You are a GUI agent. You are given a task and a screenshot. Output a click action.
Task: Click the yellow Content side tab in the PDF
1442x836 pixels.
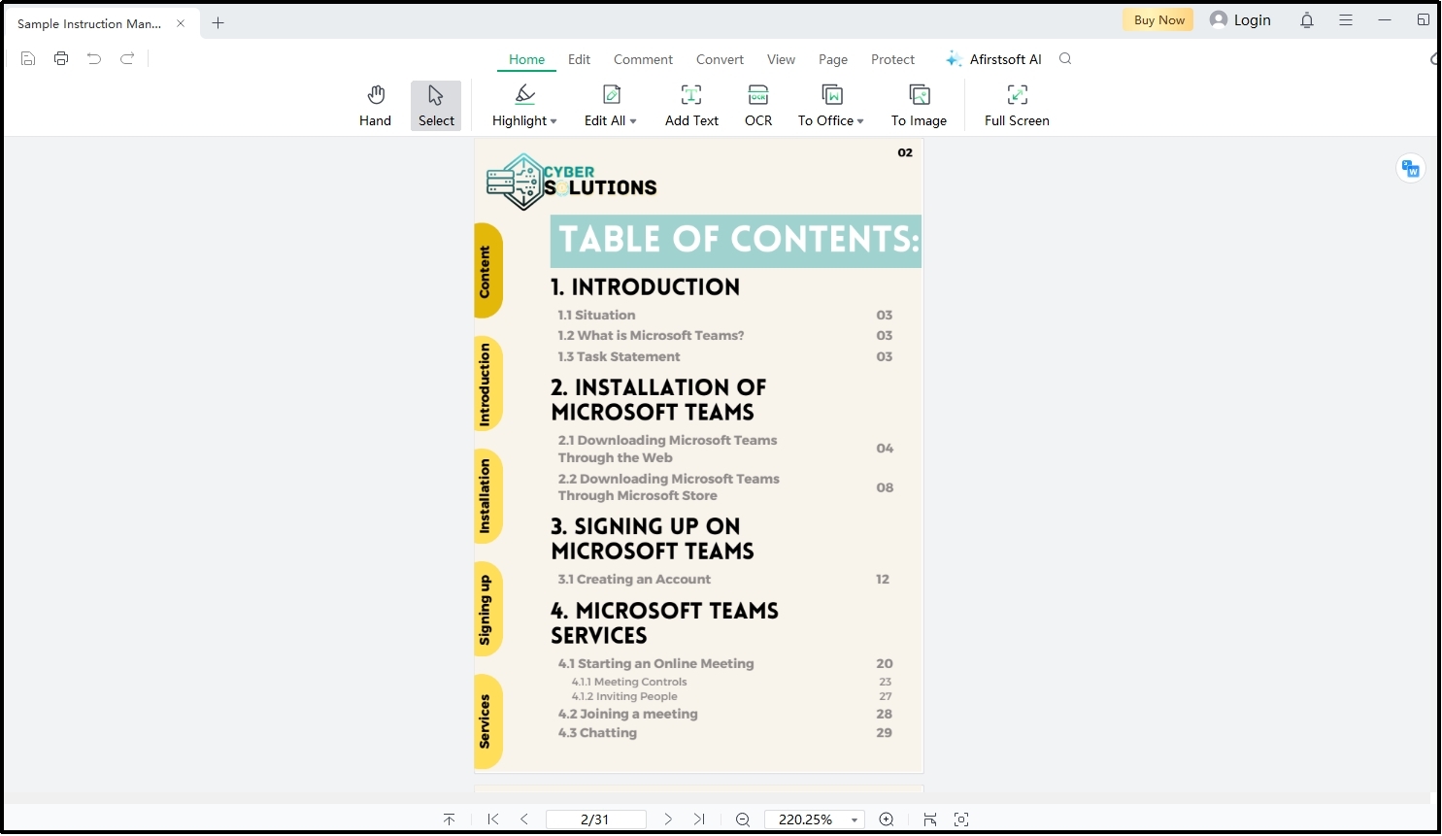487,271
